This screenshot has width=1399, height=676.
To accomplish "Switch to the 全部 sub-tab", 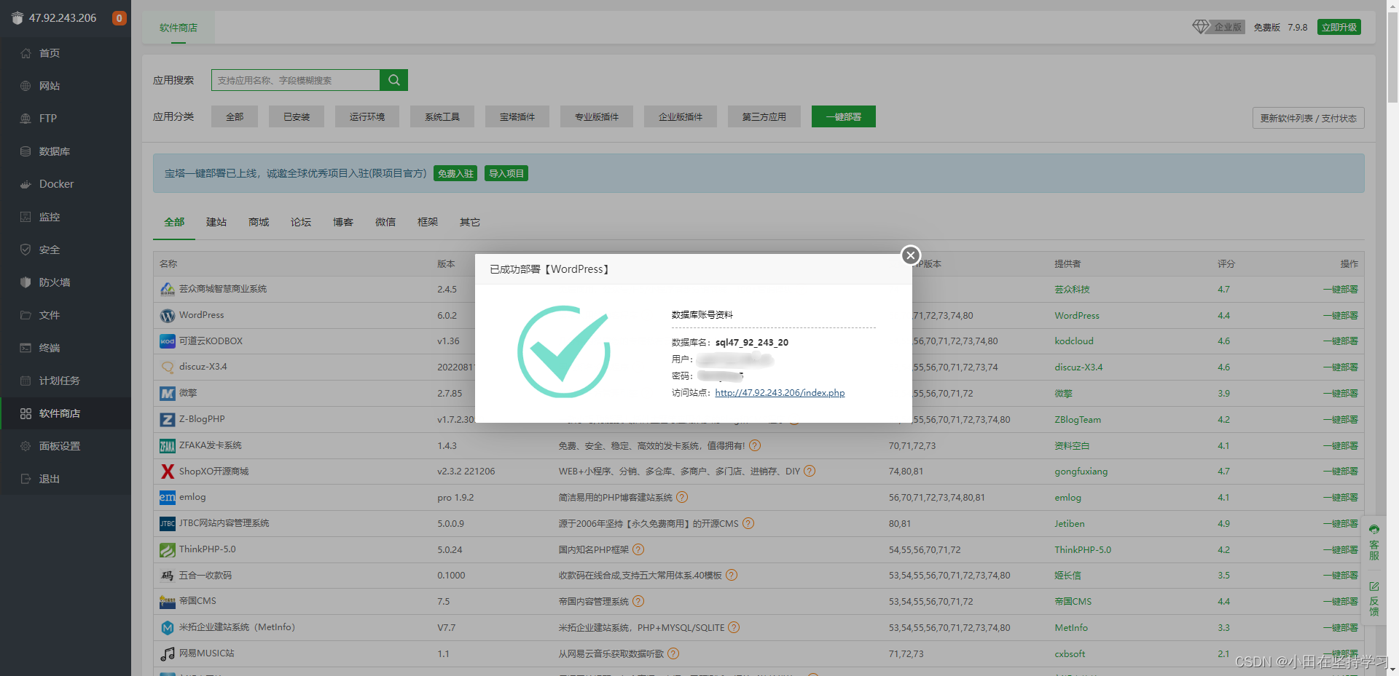I will [174, 222].
